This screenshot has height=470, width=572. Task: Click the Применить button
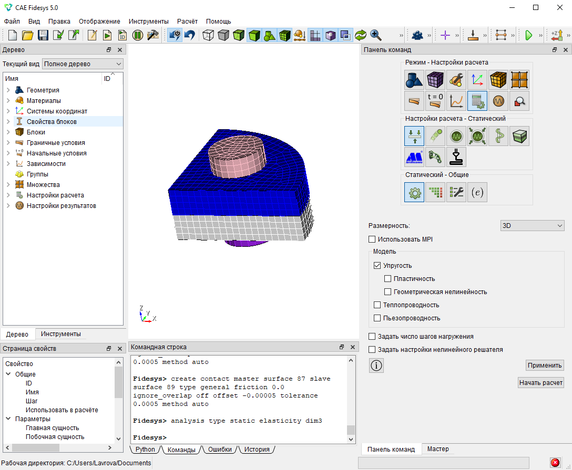point(545,365)
